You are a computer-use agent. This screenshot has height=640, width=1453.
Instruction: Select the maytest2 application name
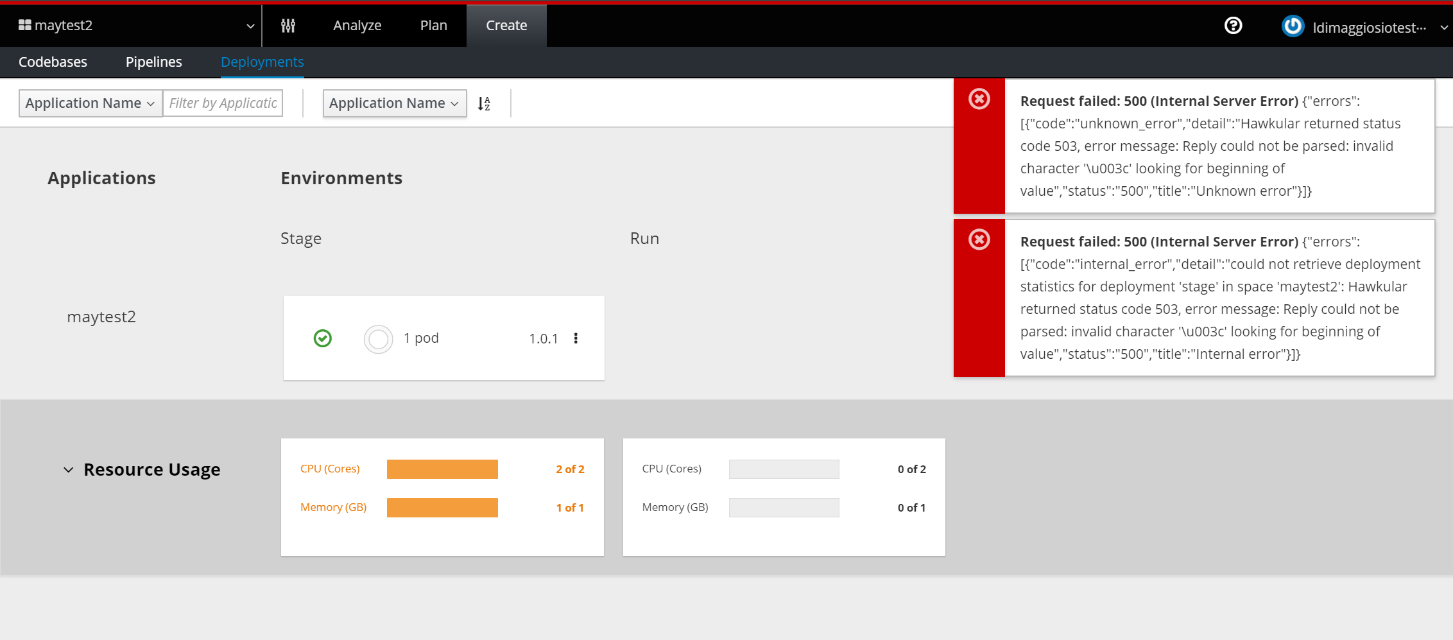point(101,316)
